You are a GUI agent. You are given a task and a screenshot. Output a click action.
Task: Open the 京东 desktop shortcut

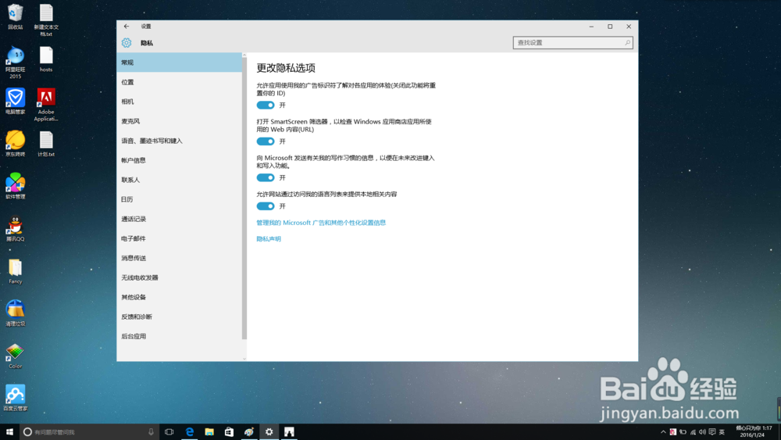point(16,144)
